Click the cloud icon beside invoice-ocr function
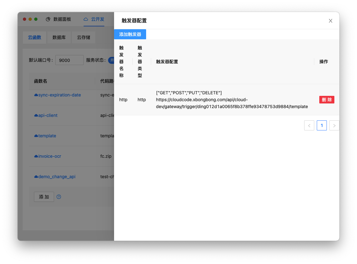 [37, 156]
